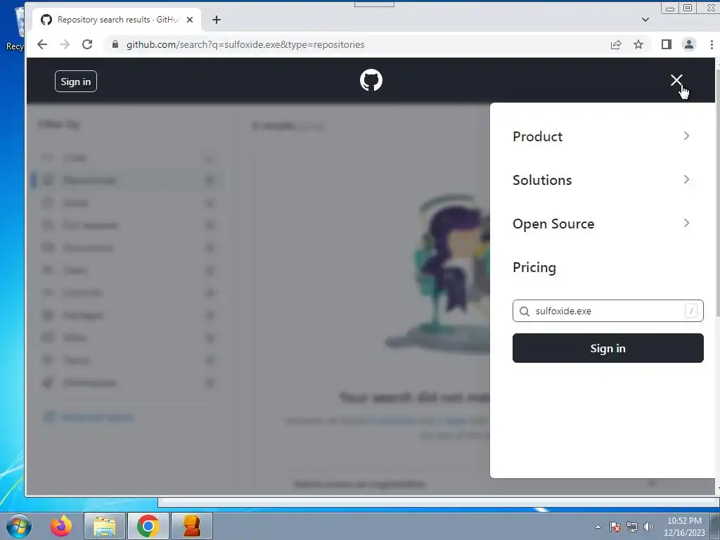The image size is (720, 540).
Task: Open a new browser tab with plus
Action: (x=217, y=20)
